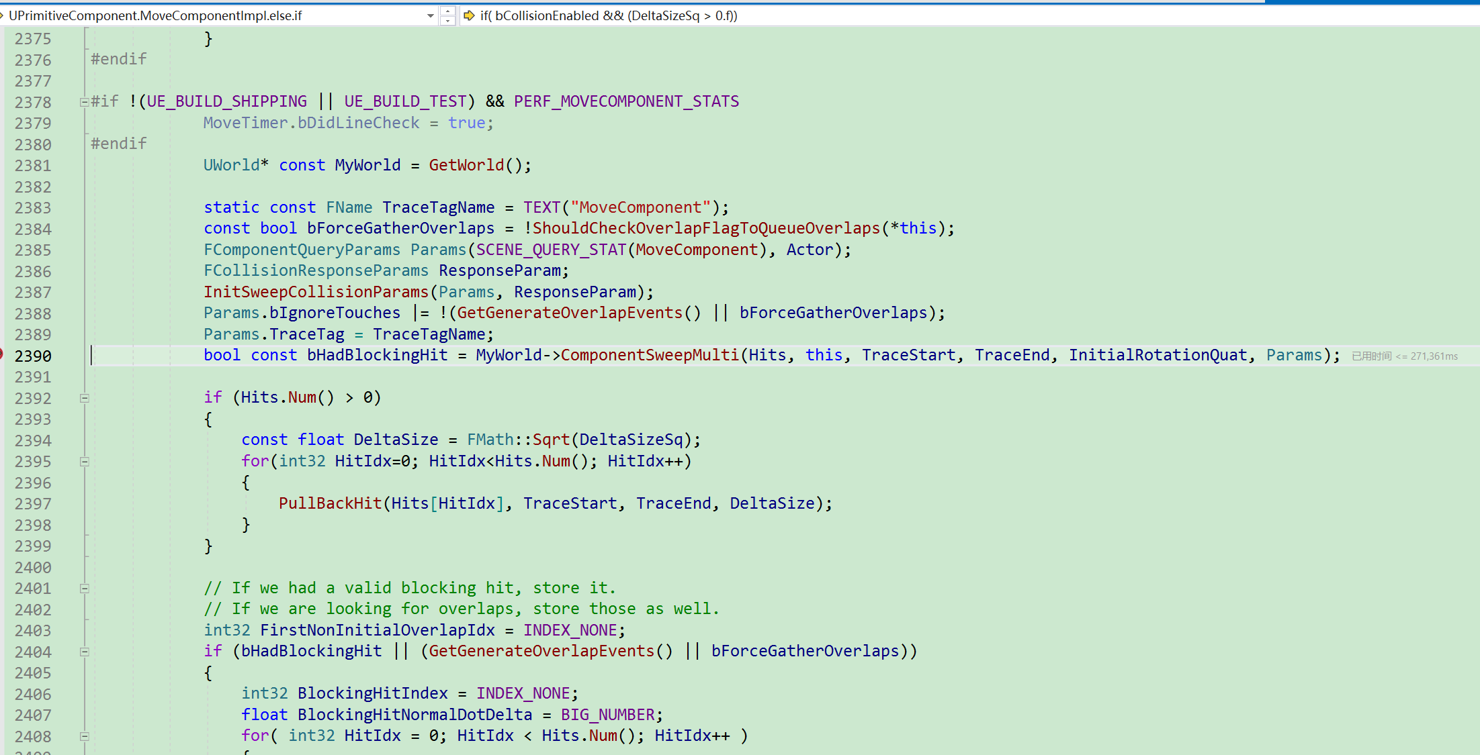Screen dimensions: 1480x755
Task: Click the ComponentSweepMulti function call
Action: [649, 355]
